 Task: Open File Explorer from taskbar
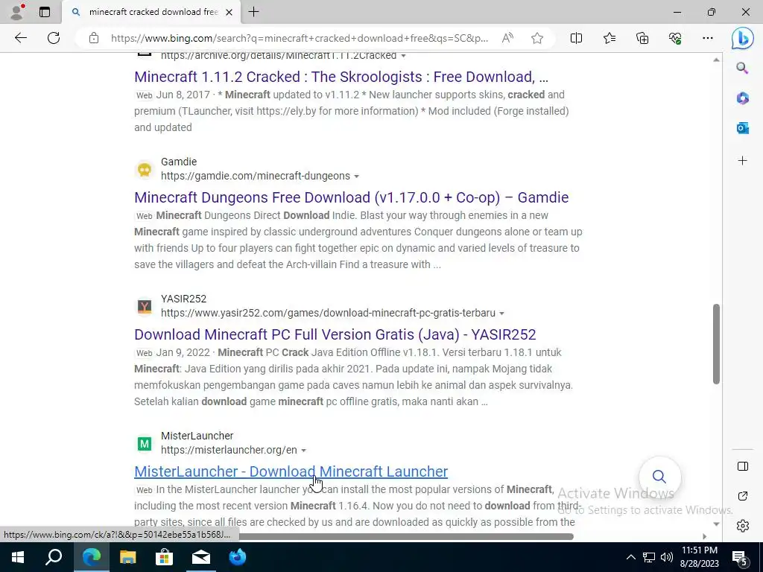tap(128, 557)
